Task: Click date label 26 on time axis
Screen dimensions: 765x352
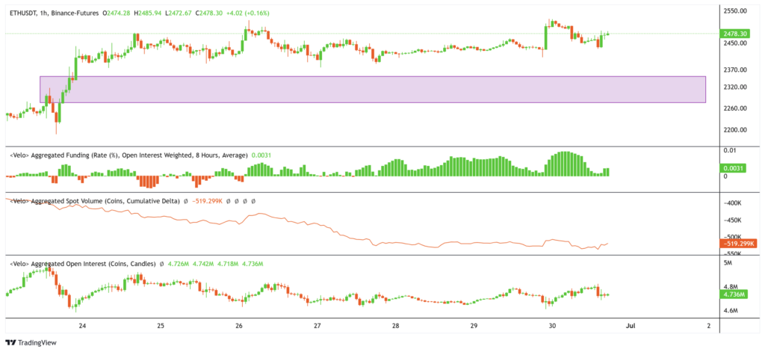Action: pyautogui.click(x=239, y=325)
